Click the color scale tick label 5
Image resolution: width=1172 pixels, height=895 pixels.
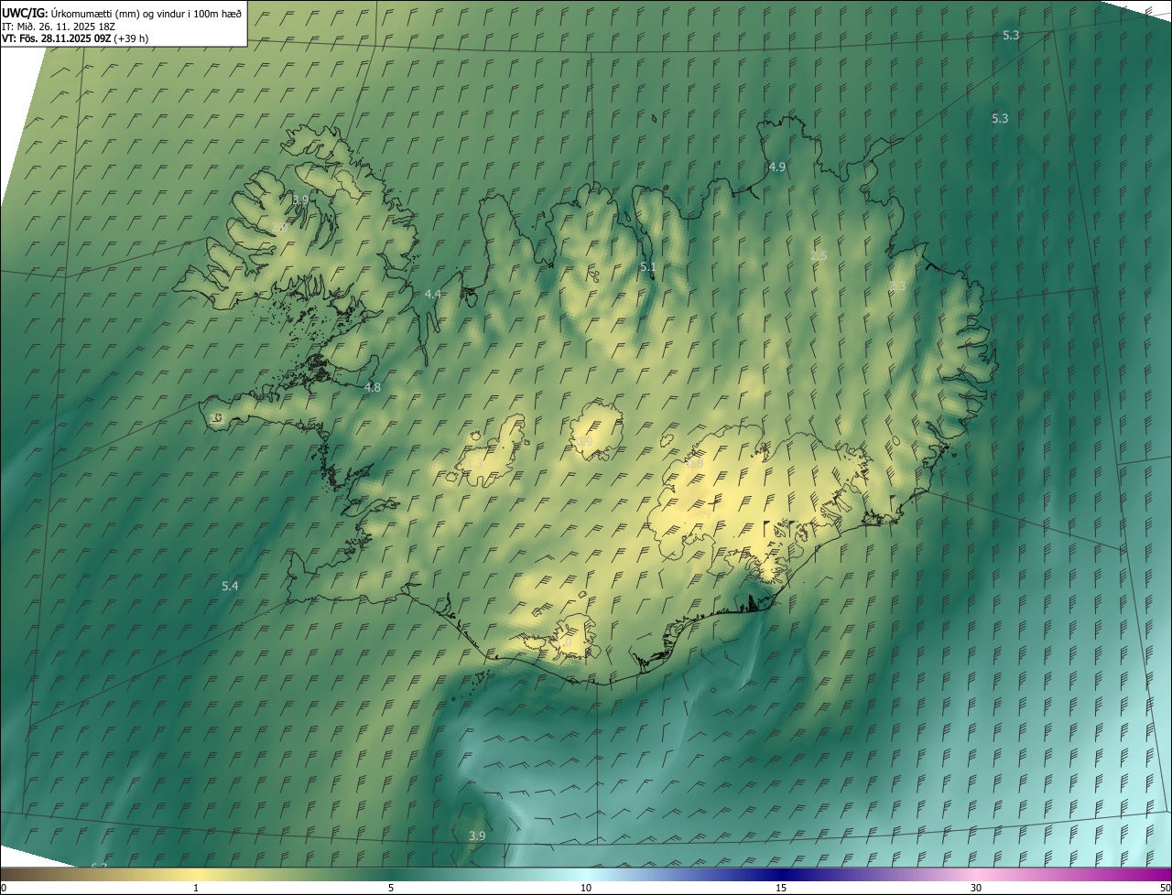tap(391, 888)
